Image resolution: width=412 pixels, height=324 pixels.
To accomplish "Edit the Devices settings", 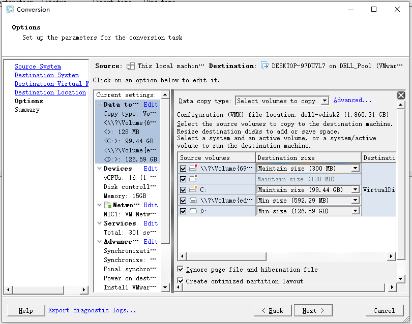I will [151, 169].
